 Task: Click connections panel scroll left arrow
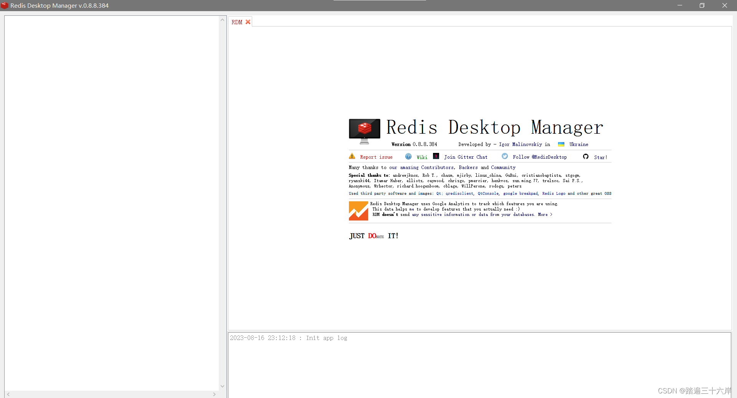[x=8, y=394]
